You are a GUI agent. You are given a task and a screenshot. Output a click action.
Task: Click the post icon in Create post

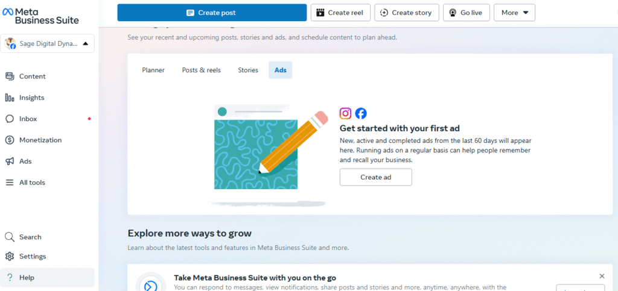(190, 13)
